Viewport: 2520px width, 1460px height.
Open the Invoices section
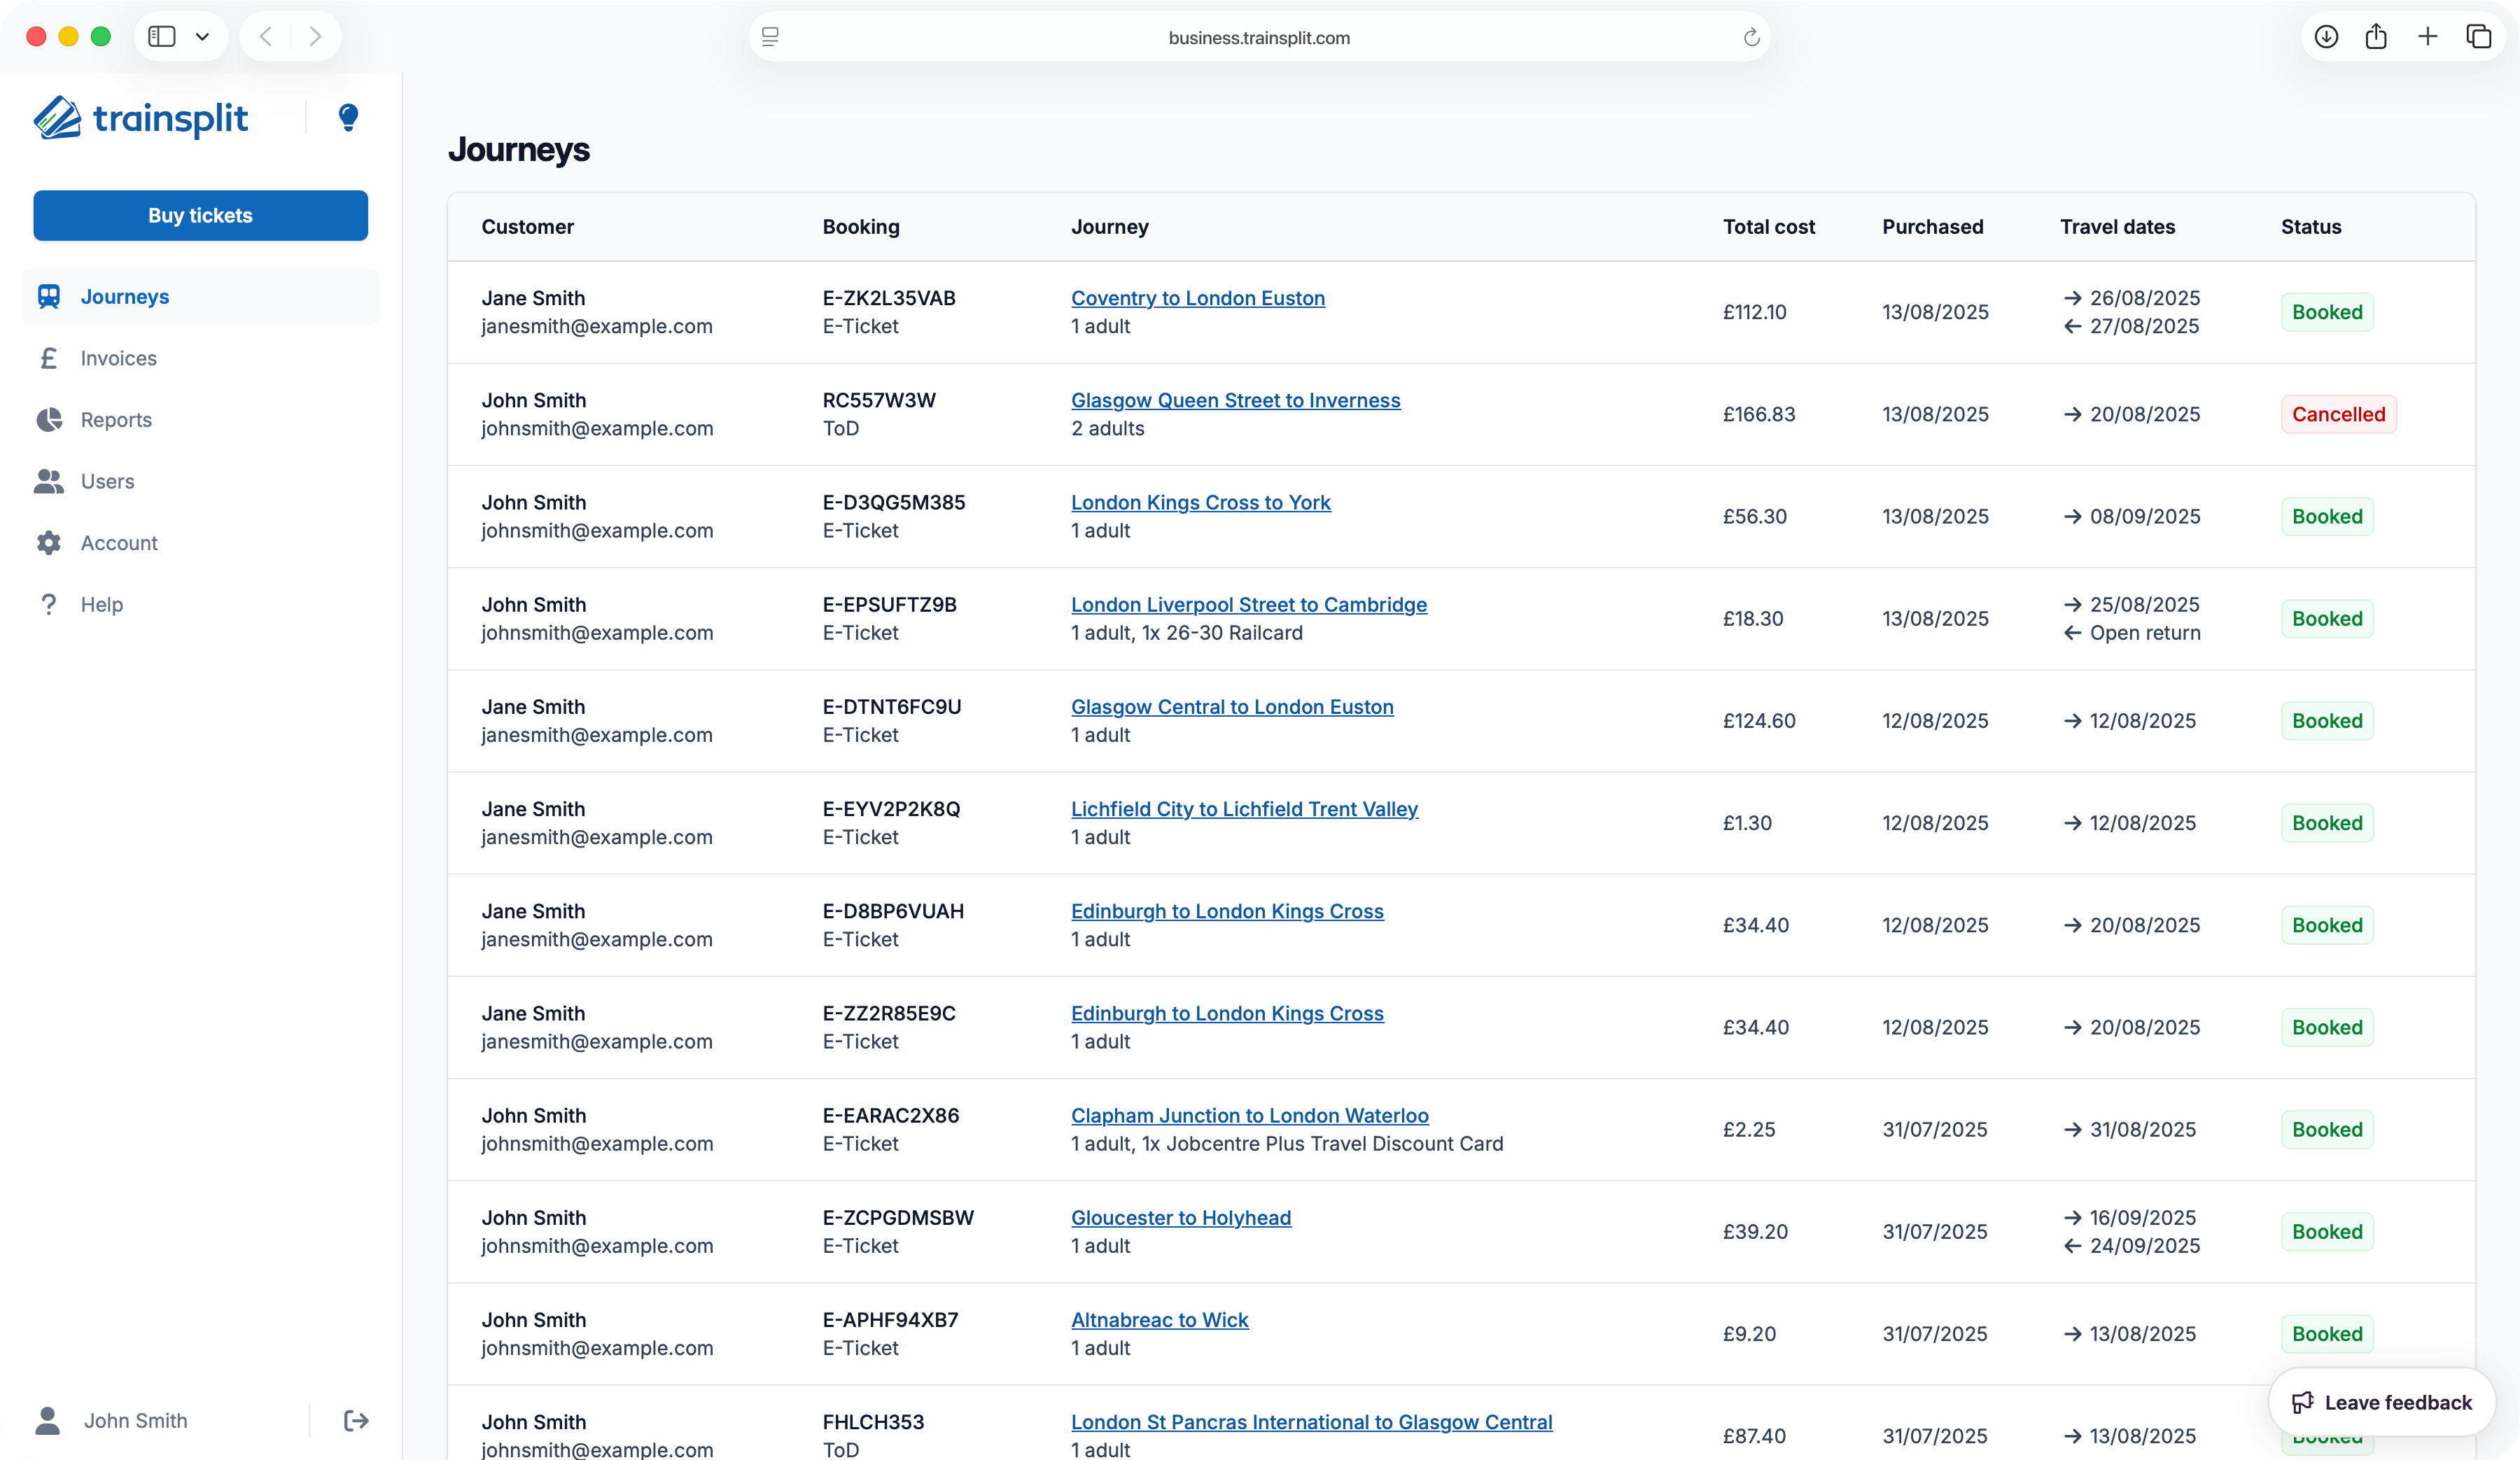[x=118, y=358]
